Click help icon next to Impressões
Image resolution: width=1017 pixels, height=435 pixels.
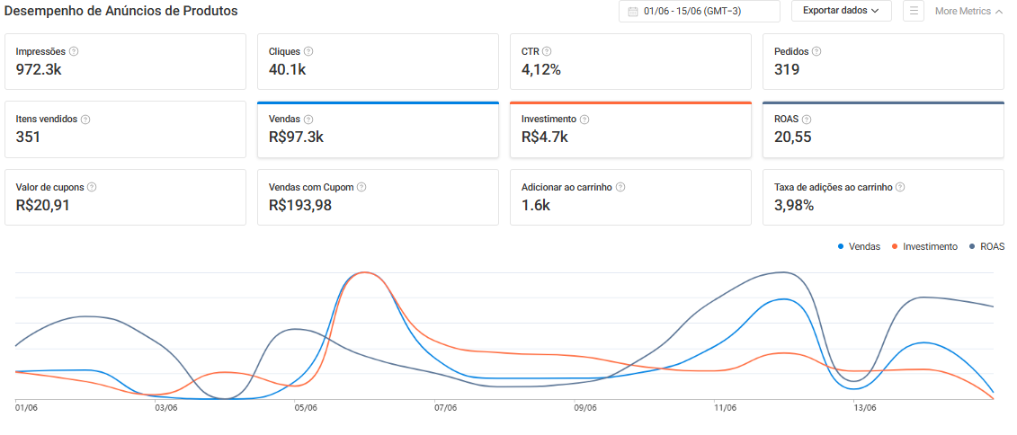click(74, 51)
